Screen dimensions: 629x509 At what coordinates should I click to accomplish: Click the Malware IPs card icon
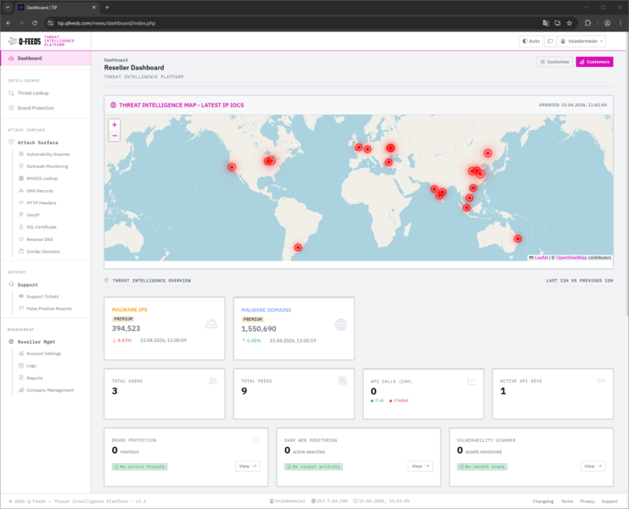coord(211,324)
